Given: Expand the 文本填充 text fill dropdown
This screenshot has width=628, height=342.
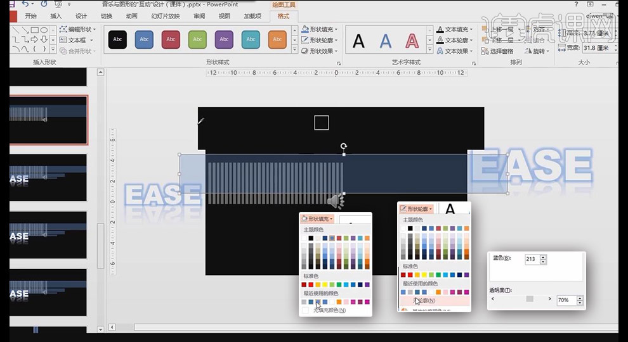Looking at the screenshot, I should [455, 29].
